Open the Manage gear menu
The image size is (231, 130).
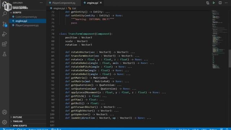(x=4, y=122)
